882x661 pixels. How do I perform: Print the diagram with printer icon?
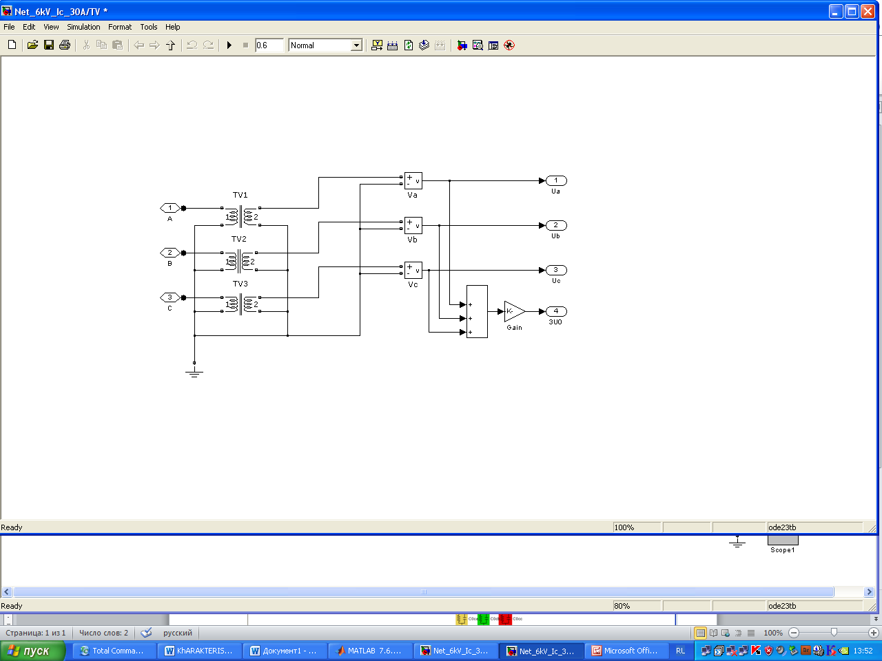[65, 45]
